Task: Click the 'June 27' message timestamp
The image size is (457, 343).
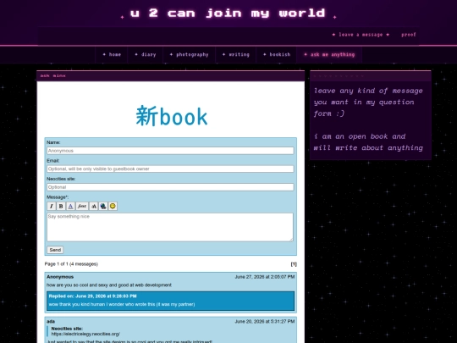Action: point(265,277)
